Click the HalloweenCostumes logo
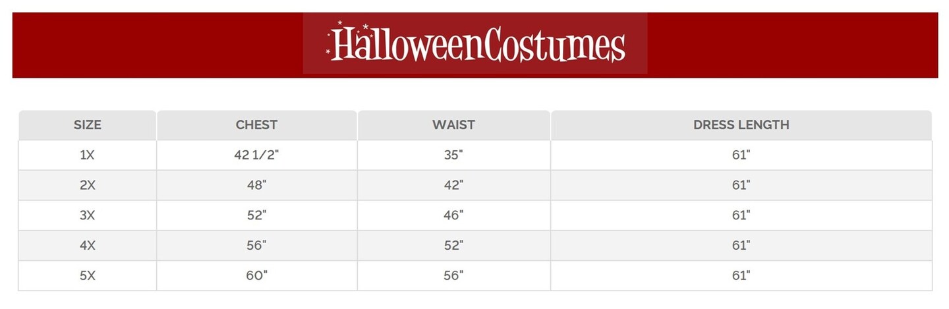949x309 pixels. pyautogui.click(x=475, y=44)
